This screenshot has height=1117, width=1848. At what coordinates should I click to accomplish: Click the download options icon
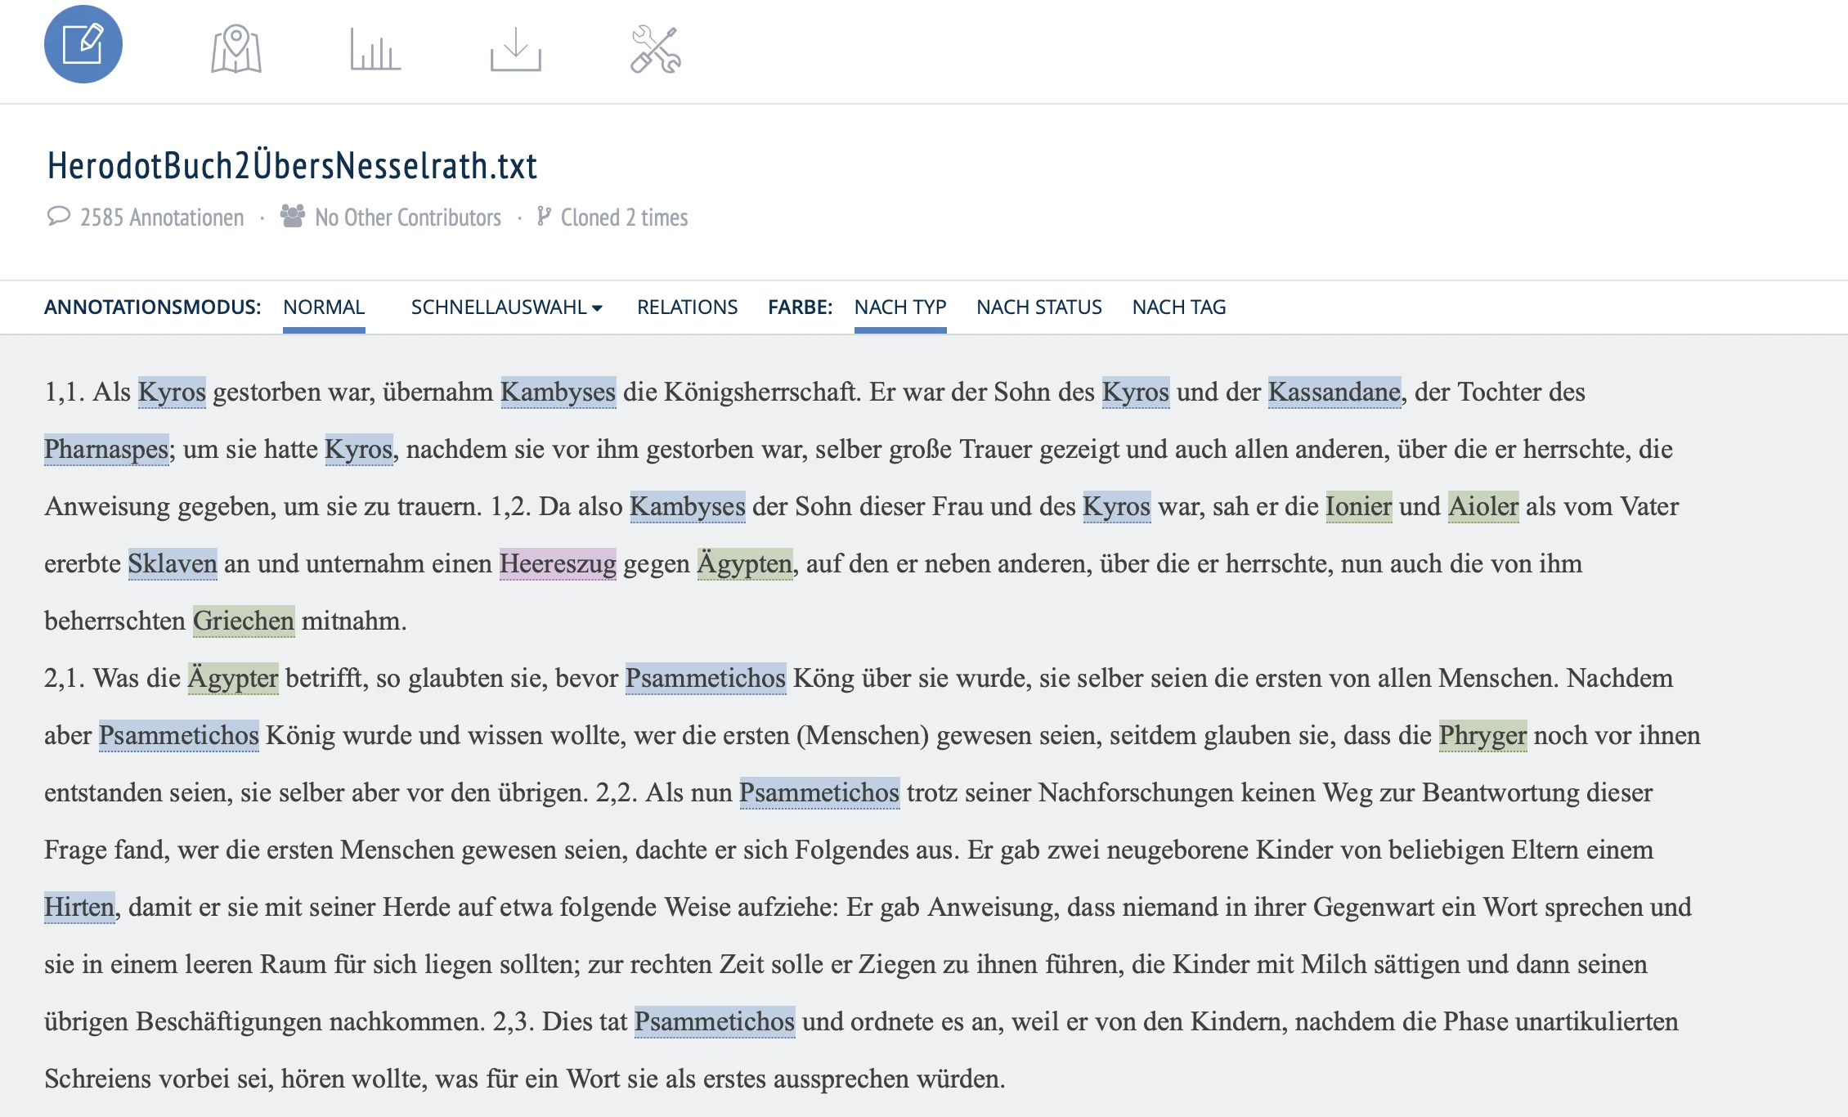pos(515,49)
